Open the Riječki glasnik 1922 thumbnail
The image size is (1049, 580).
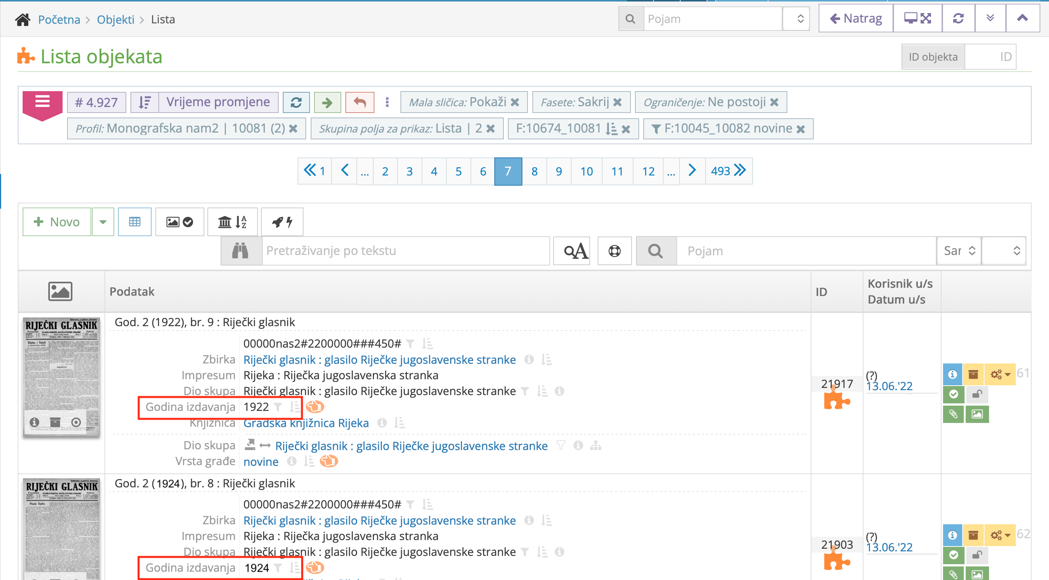[61, 377]
